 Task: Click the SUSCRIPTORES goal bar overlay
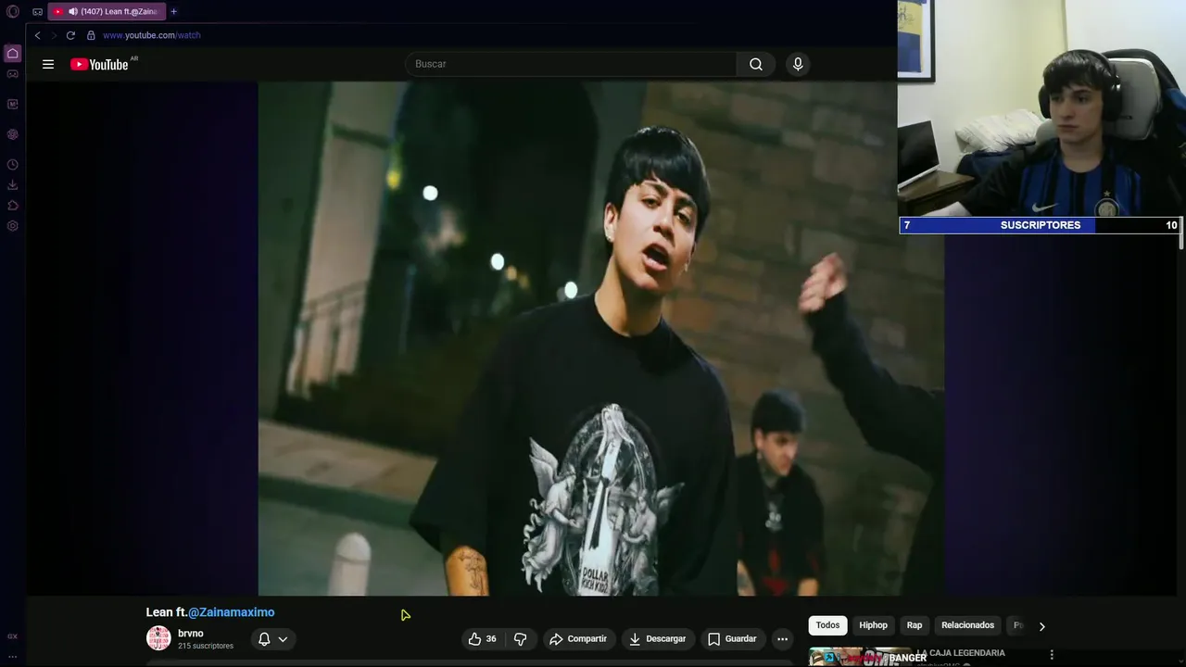tap(1041, 225)
